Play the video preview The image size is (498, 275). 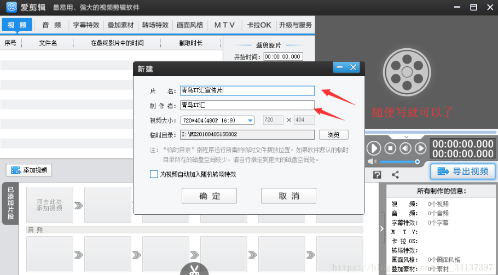374,148
